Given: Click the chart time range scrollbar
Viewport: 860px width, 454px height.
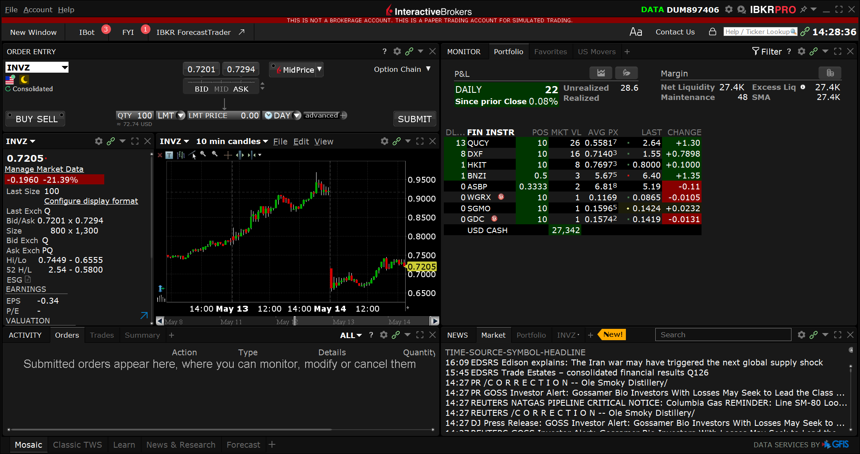Looking at the screenshot, I should [x=297, y=321].
